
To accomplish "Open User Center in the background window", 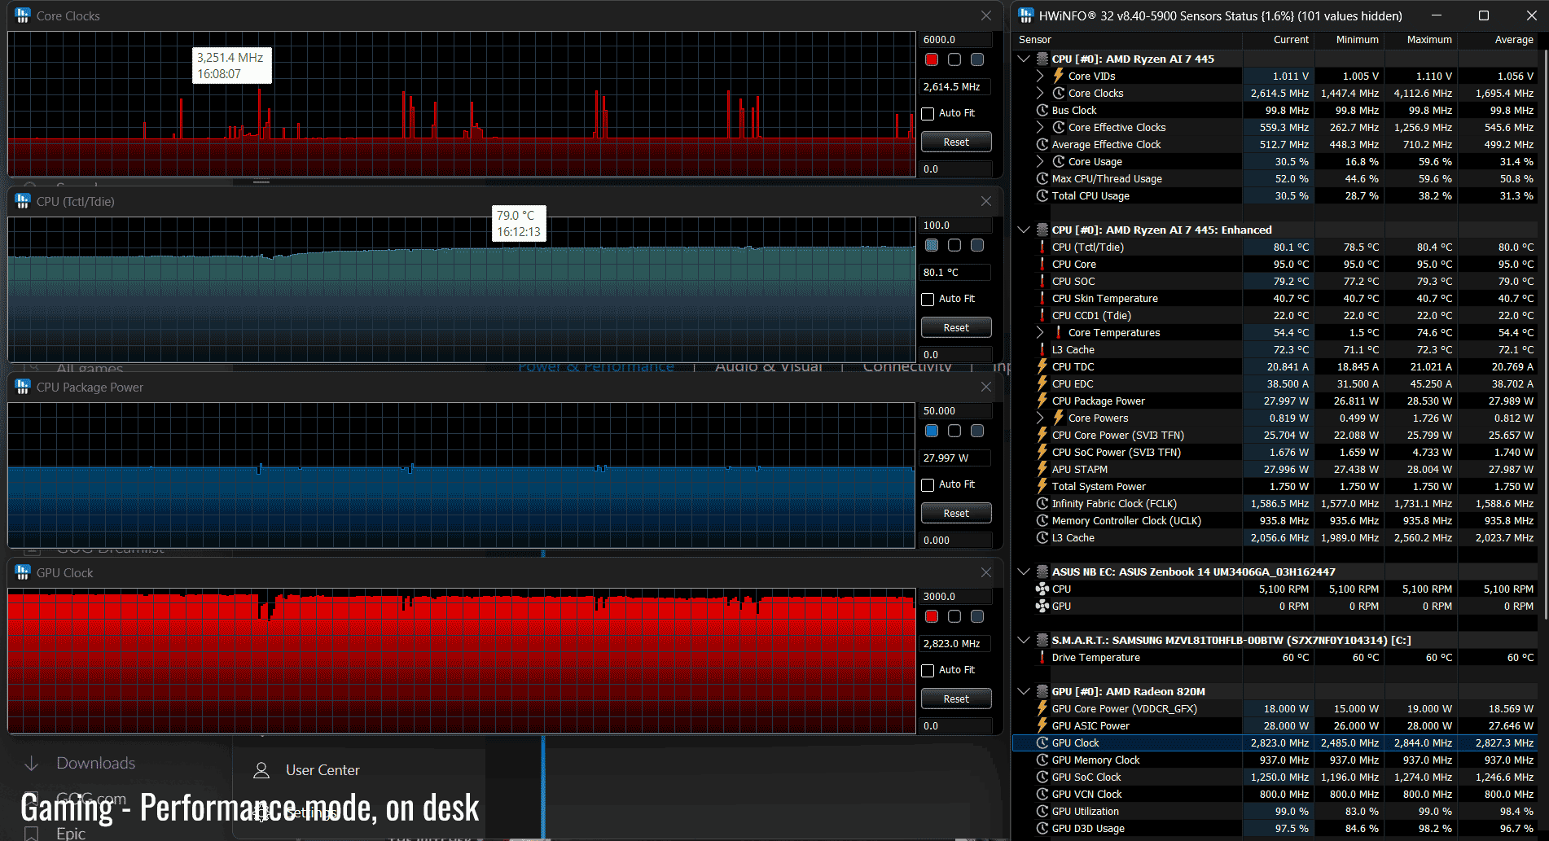I will 323,770.
